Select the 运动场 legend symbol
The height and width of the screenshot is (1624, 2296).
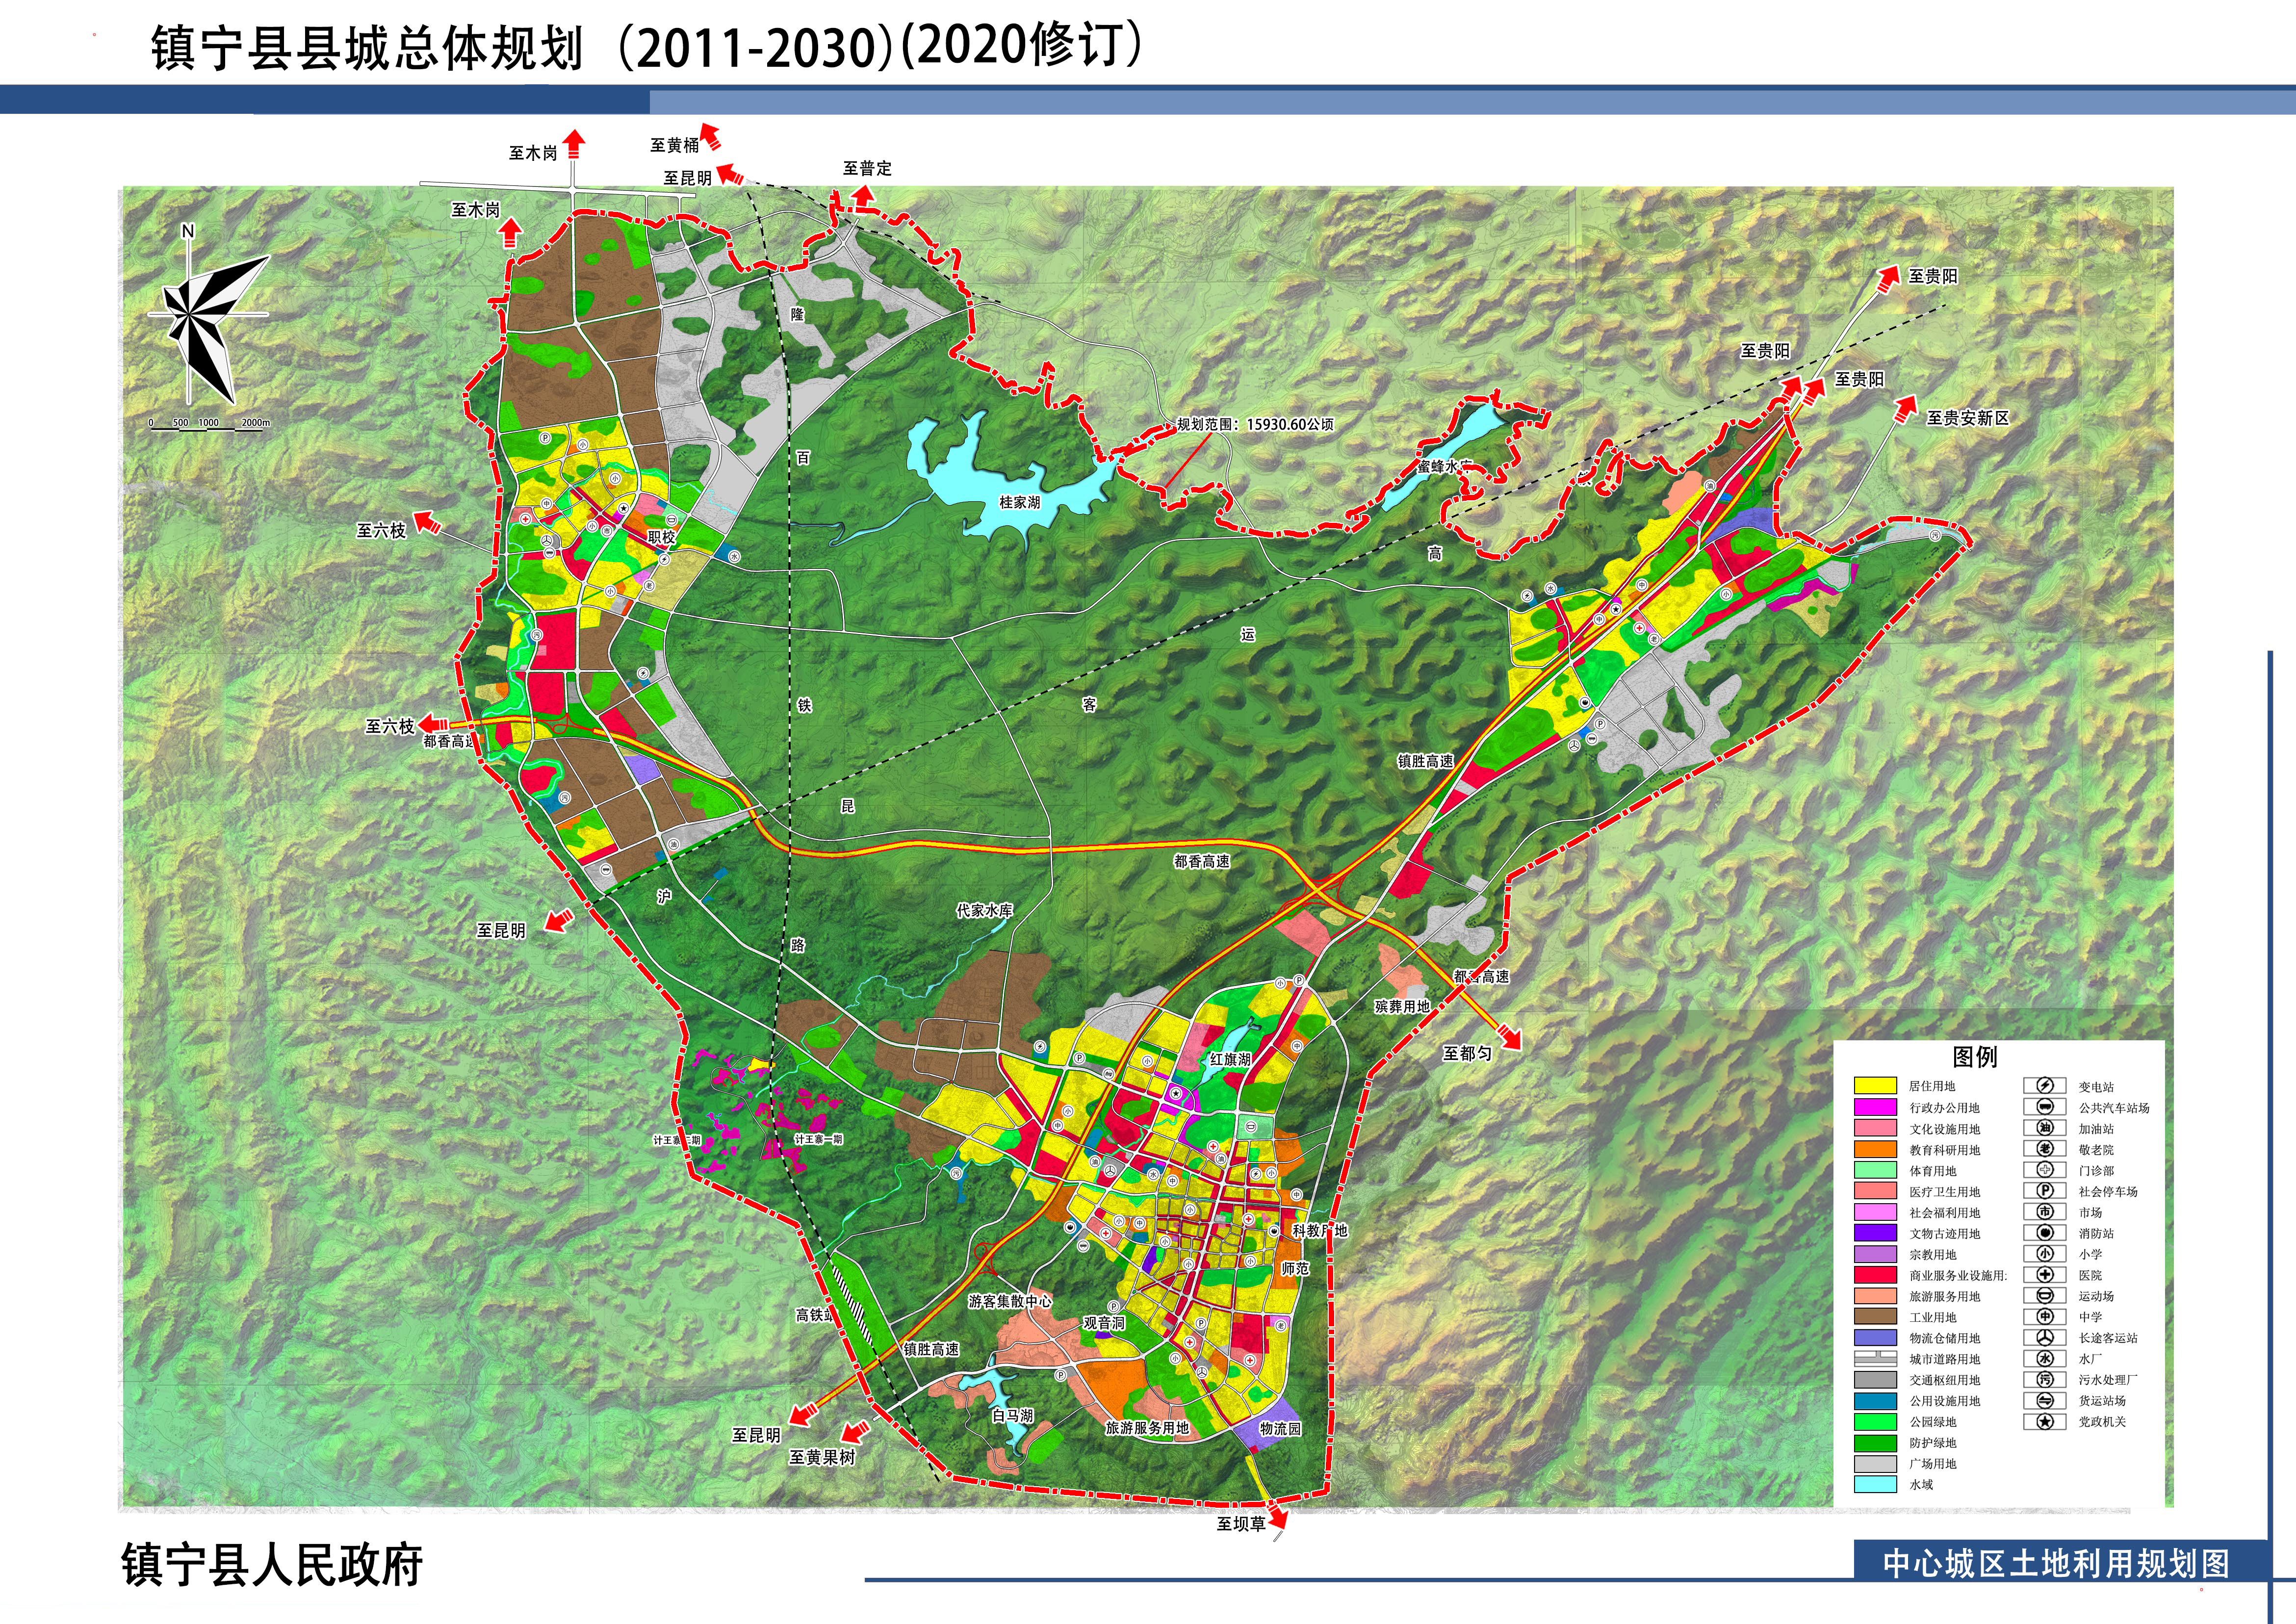pyautogui.click(x=2044, y=1296)
